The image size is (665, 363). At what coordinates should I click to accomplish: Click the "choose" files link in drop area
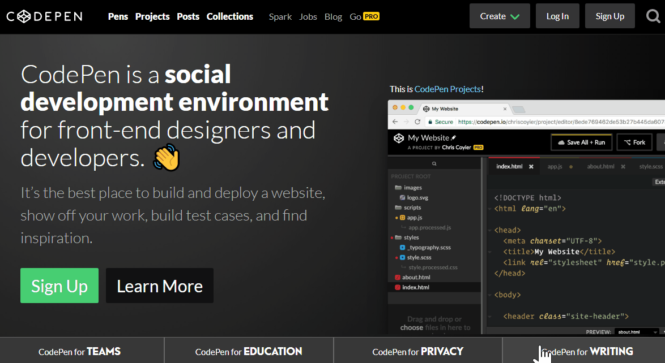411,328
